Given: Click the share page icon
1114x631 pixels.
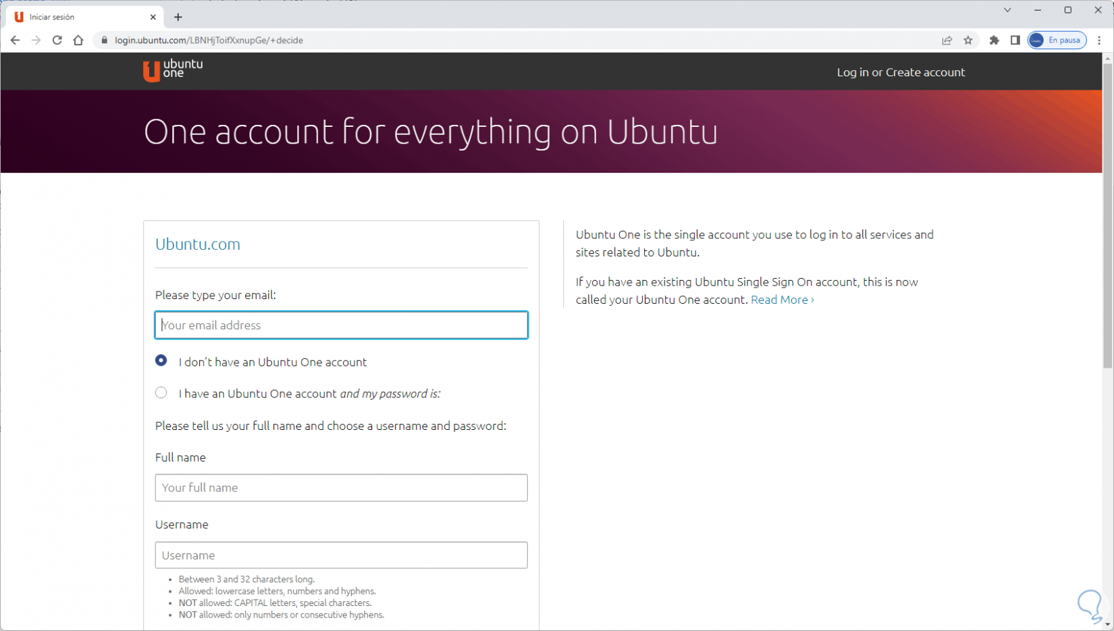Looking at the screenshot, I should [947, 40].
